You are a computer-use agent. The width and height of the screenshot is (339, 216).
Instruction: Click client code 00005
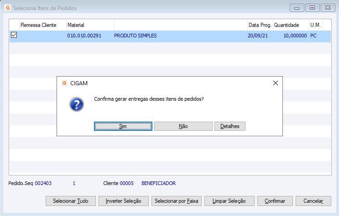pos(127,183)
